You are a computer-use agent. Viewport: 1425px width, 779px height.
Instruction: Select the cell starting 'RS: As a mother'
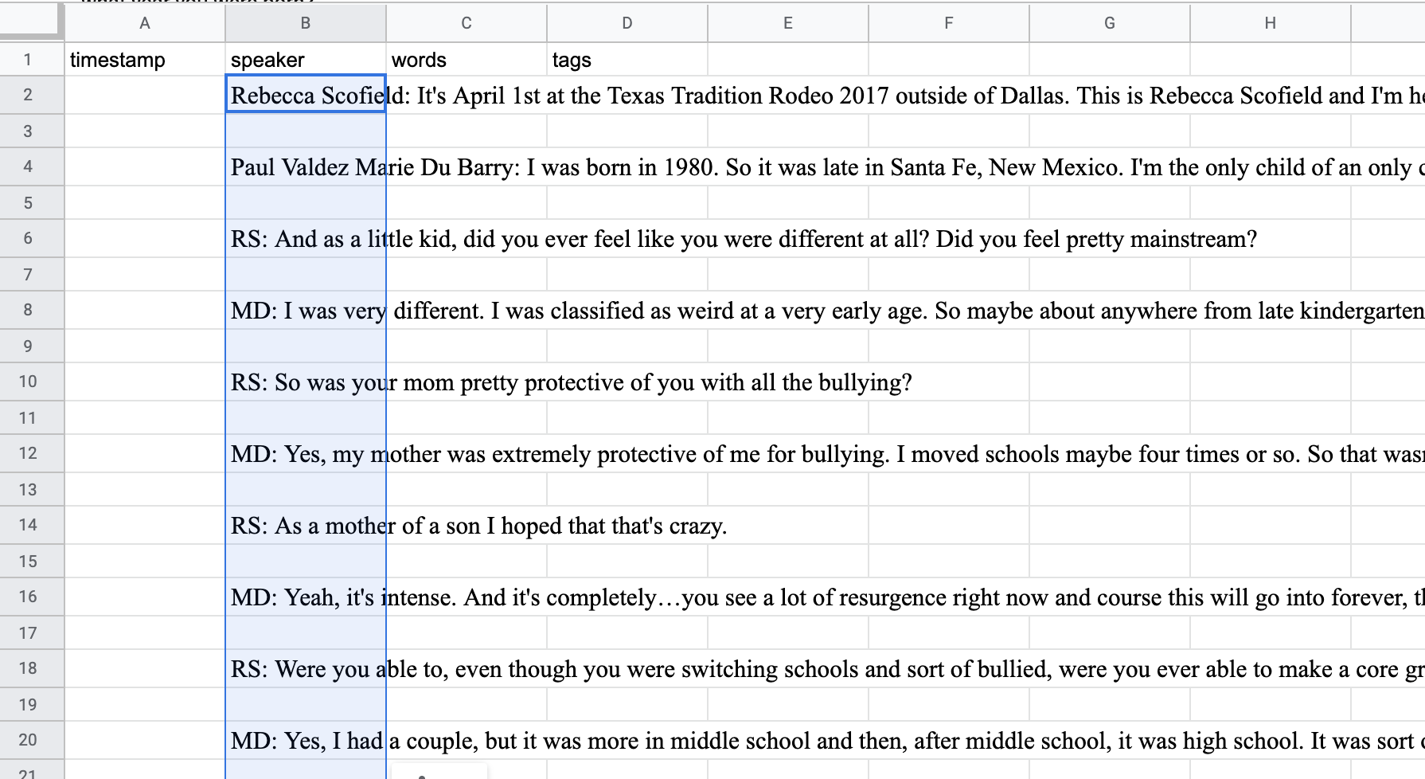point(306,526)
